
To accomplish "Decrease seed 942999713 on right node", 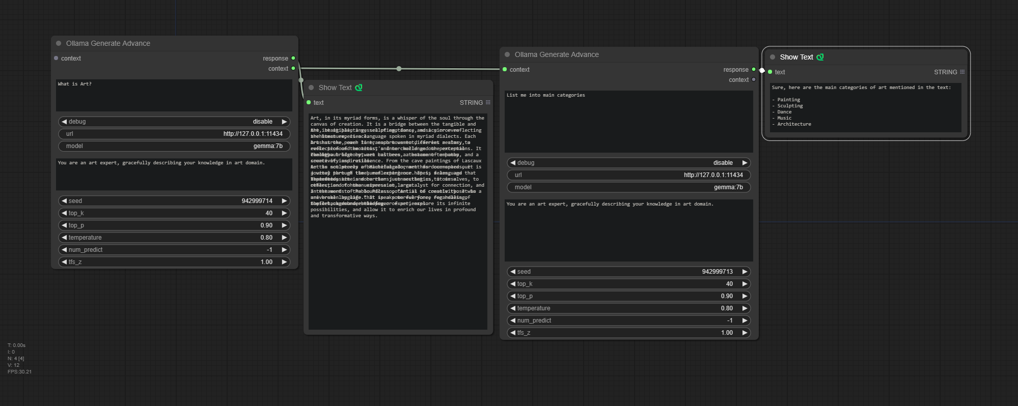I will [513, 272].
